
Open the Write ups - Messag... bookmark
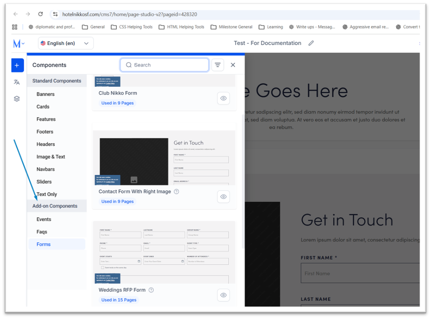312,27
